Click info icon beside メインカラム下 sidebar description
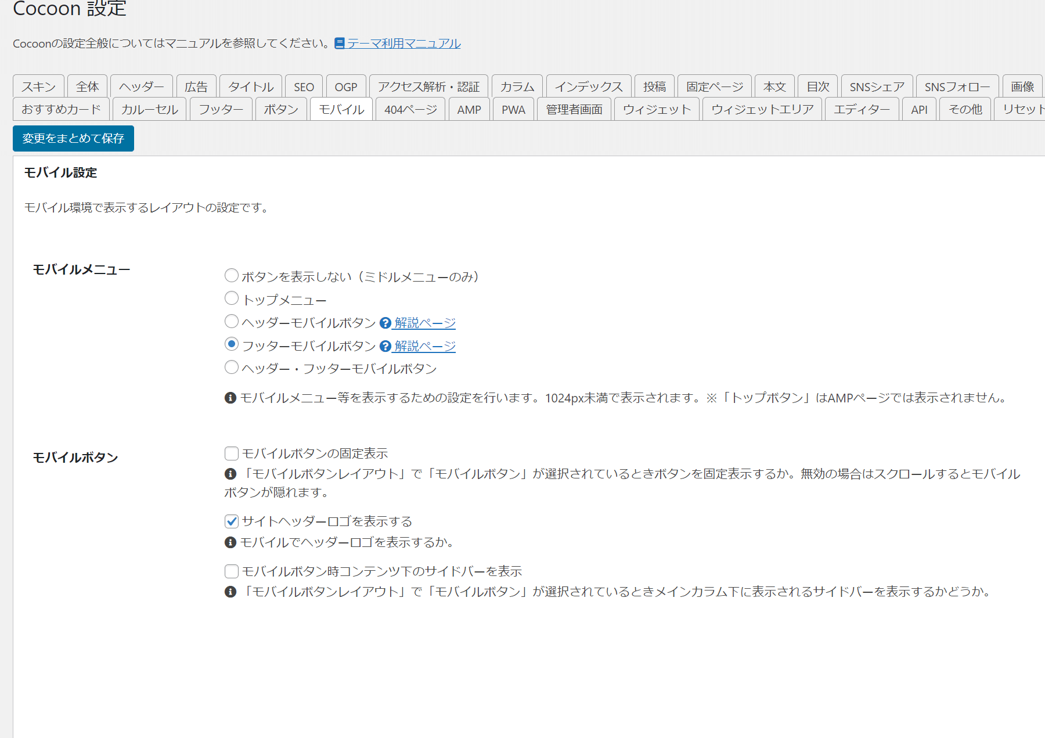This screenshot has width=1045, height=738. pos(230,592)
